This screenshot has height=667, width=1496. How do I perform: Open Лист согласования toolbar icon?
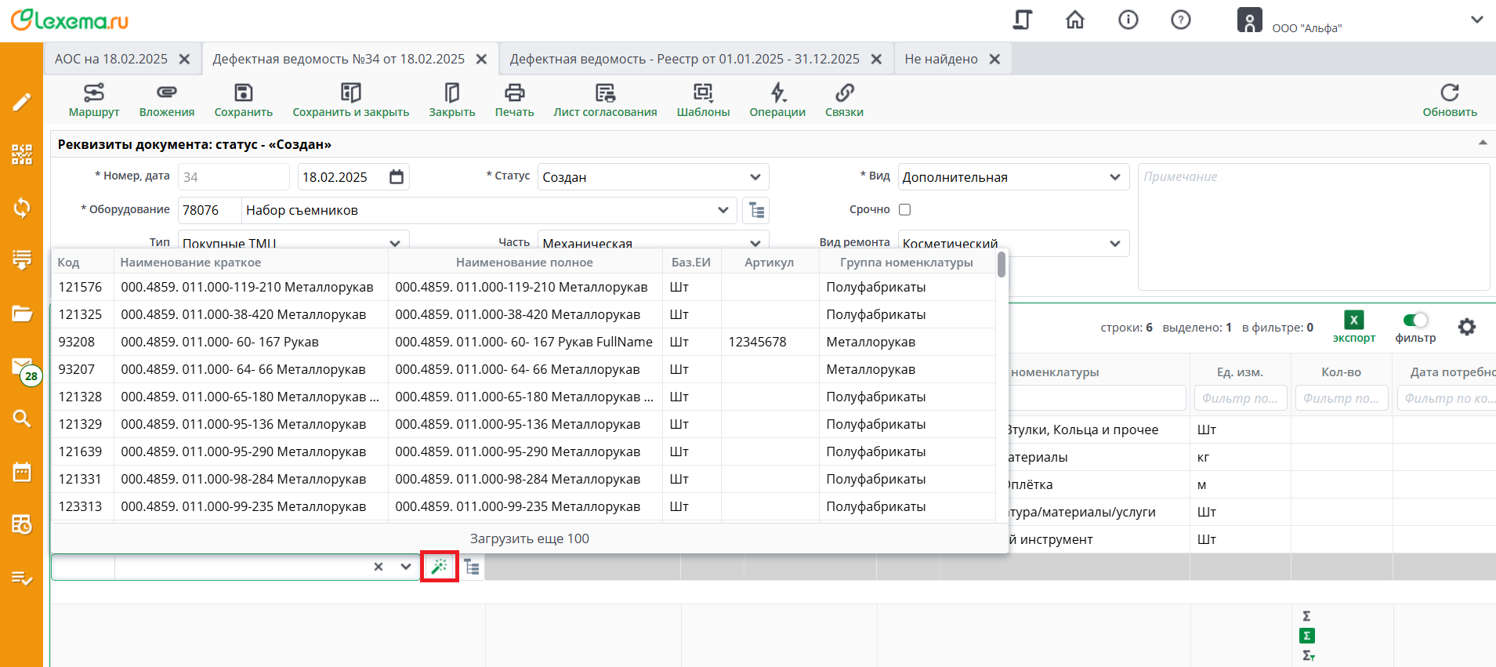605,93
